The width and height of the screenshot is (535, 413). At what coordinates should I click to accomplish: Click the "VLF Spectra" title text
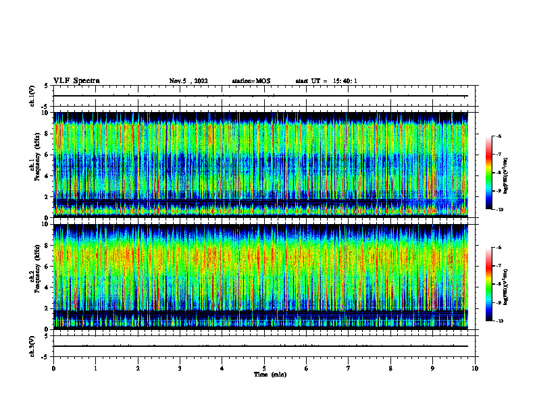[x=76, y=81]
